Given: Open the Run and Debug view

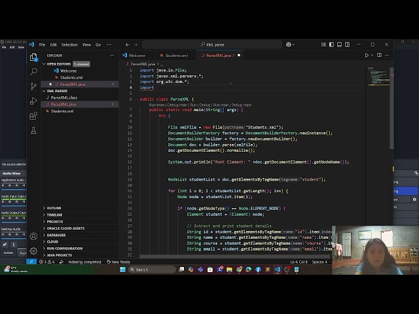Looking at the screenshot, I should tap(33, 101).
